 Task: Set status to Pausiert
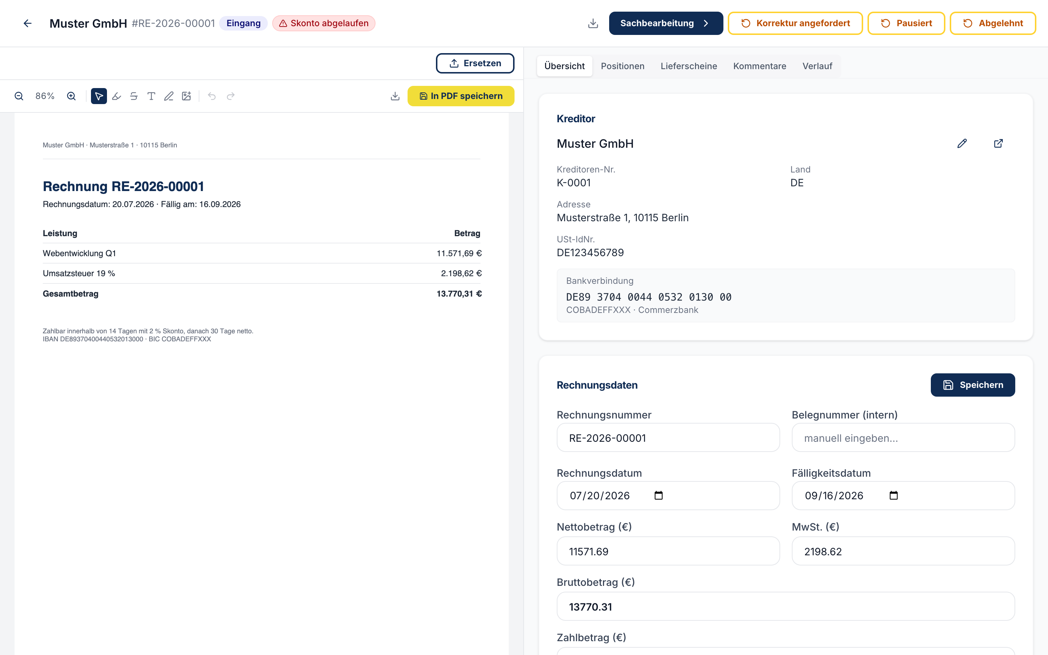[906, 23]
